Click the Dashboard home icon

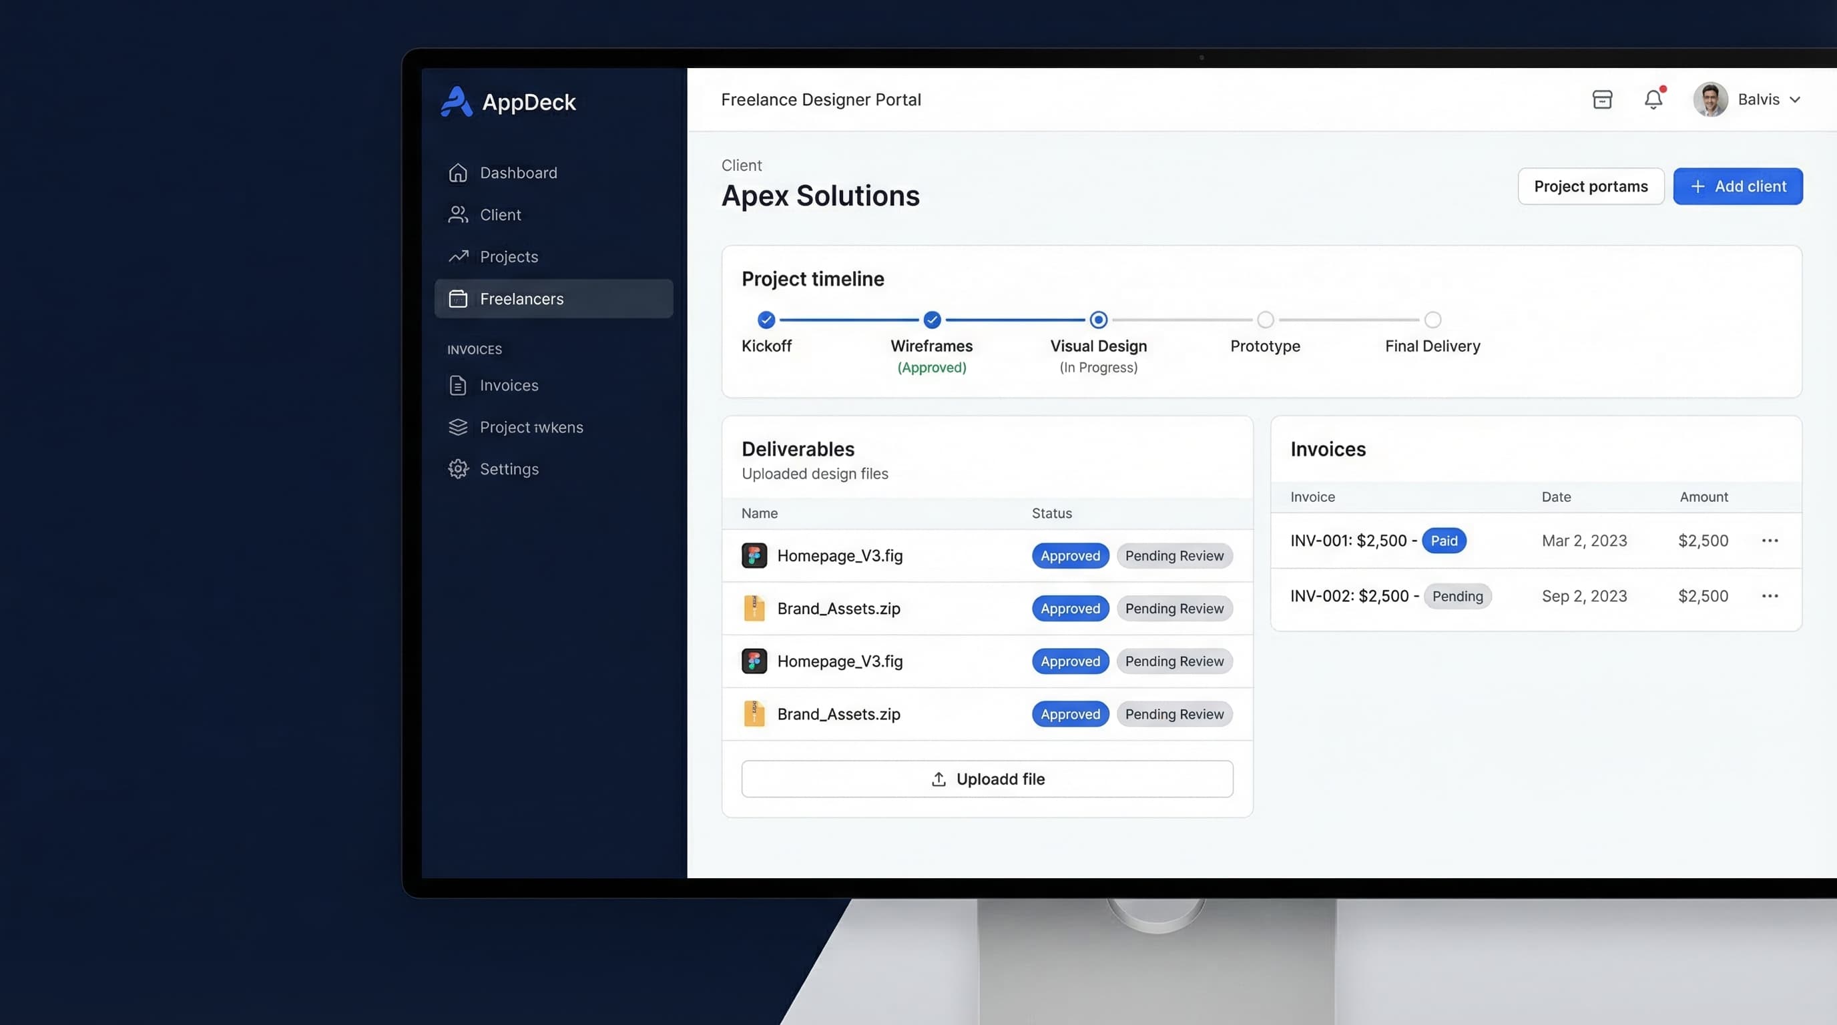point(458,172)
